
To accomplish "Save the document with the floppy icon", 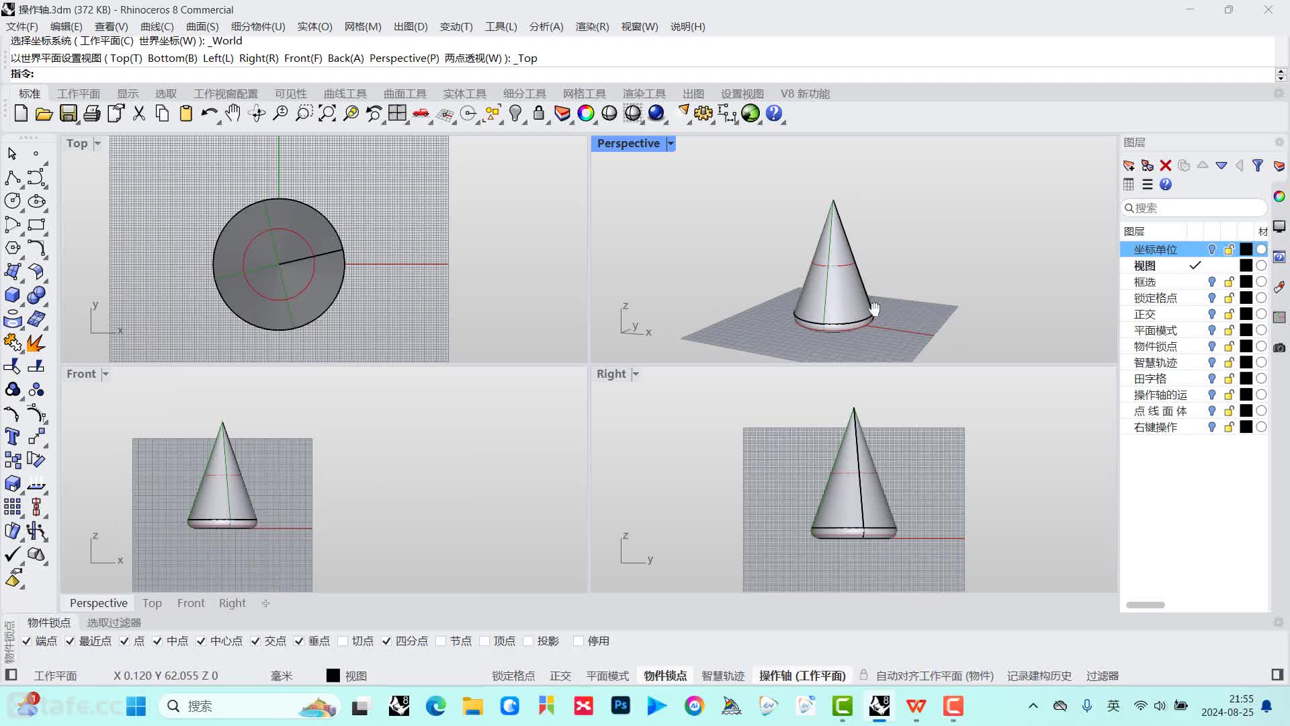I will (68, 114).
